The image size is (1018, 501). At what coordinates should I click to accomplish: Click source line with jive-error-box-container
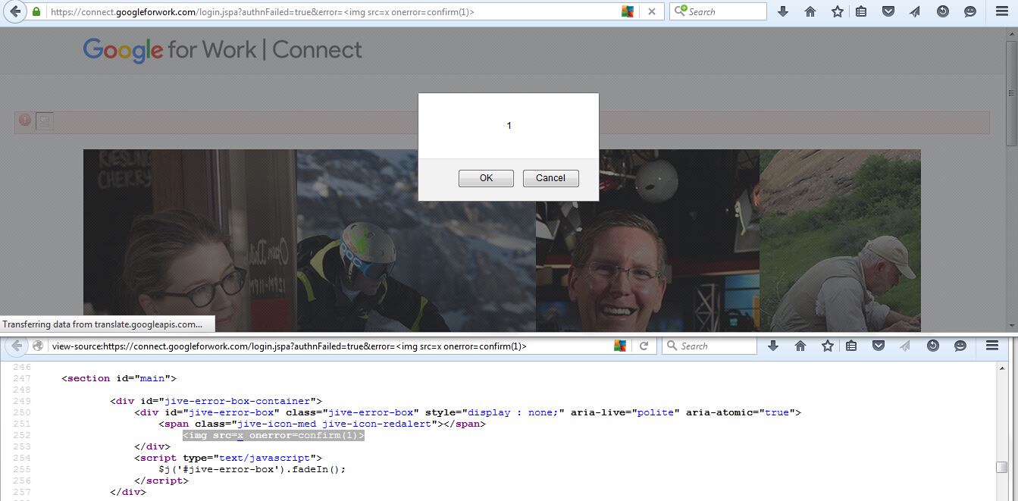216,401
